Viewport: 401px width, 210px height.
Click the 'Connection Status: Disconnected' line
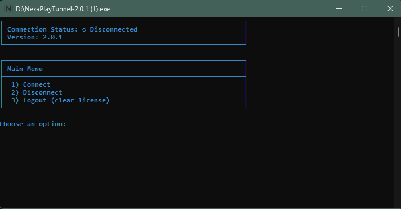[72, 29]
